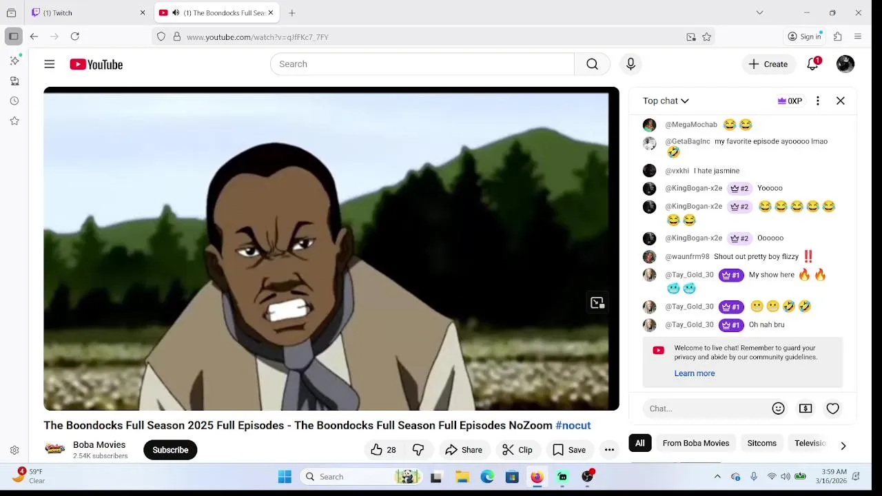Show more filter chips with arrow
Image resolution: width=882 pixels, height=496 pixels.
(843, 446)
